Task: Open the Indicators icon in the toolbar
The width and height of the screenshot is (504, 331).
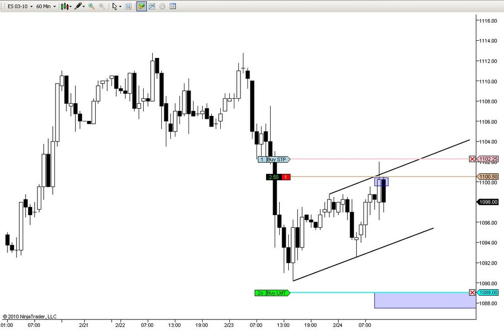Action: pyautogui.click(x=152, y=6)
